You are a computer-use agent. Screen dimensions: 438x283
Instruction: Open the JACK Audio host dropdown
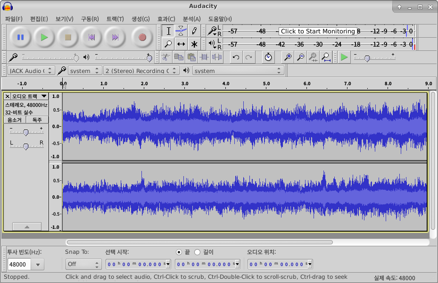31,71
